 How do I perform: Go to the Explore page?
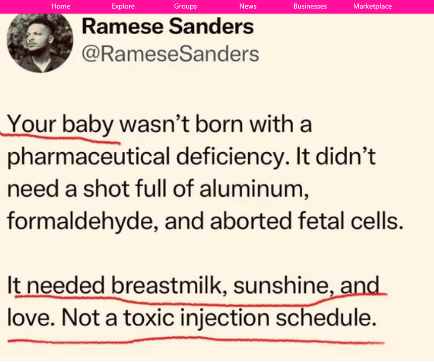123,6
